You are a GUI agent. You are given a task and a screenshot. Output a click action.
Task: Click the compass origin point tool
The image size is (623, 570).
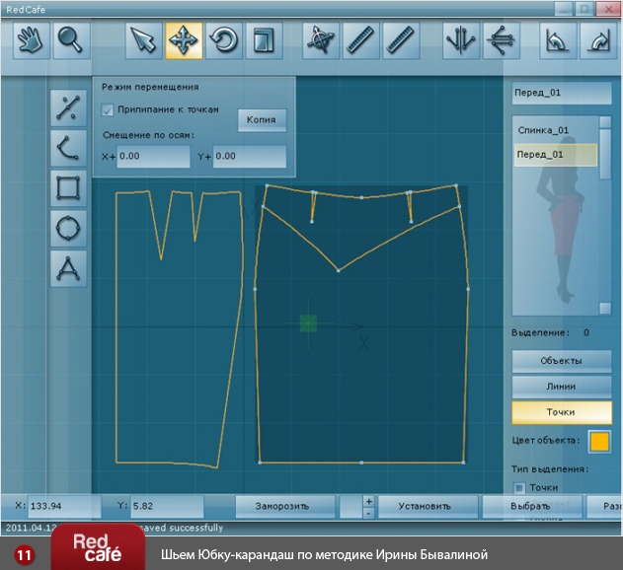(x=321, y=40)
